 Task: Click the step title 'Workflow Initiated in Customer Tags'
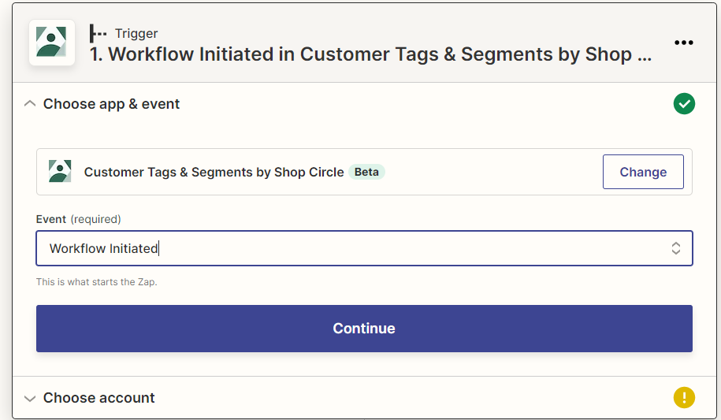(x=370, y=54)
